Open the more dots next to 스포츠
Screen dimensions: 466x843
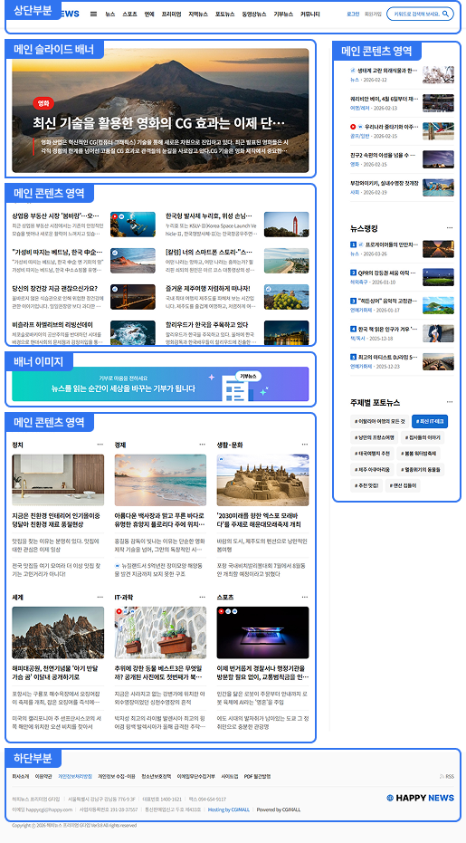(305, 598)
